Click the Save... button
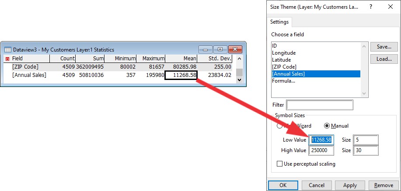Screen dimensions: 401x191 click(x=384, y=47)
